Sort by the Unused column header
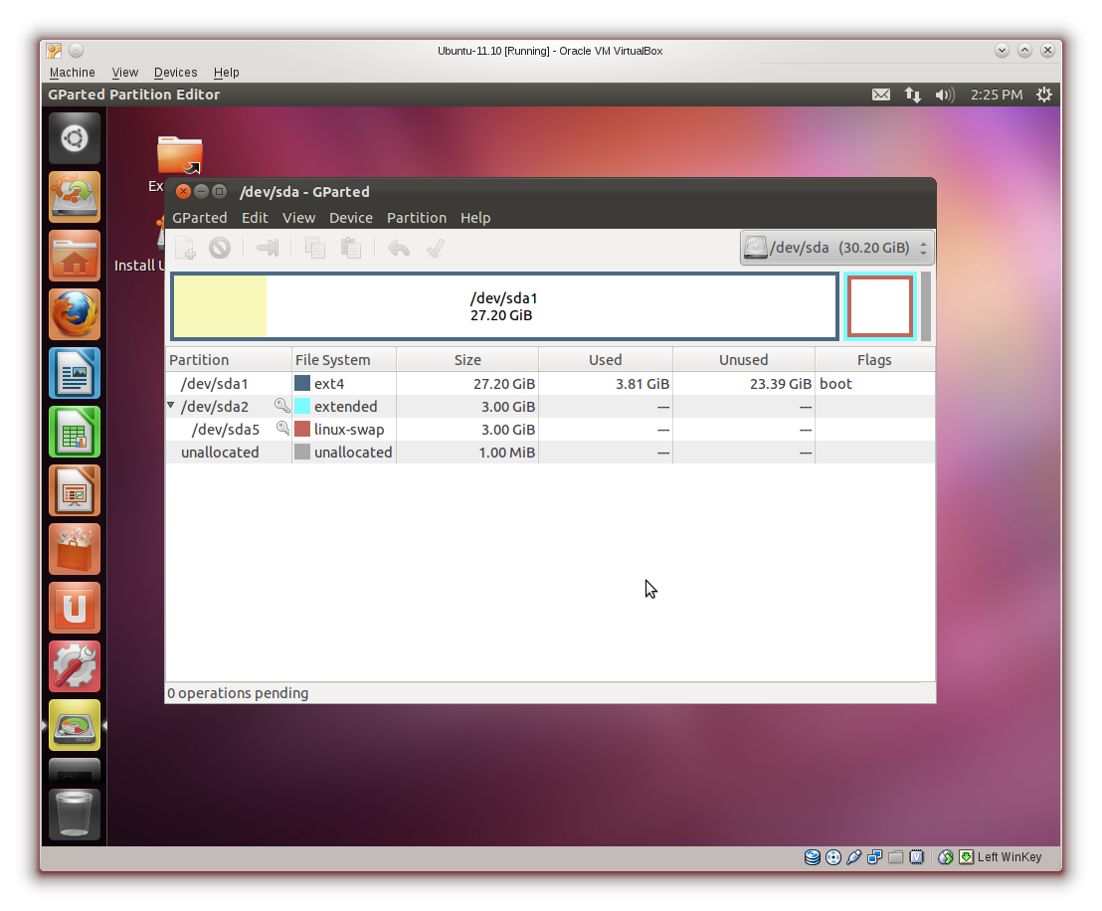 pos(744,360)
